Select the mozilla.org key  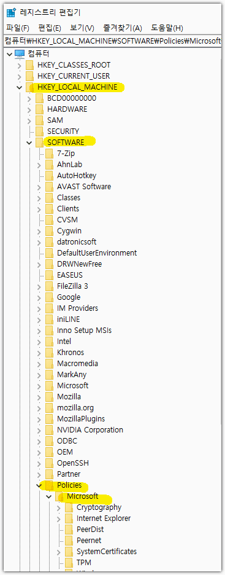(75, 408)
